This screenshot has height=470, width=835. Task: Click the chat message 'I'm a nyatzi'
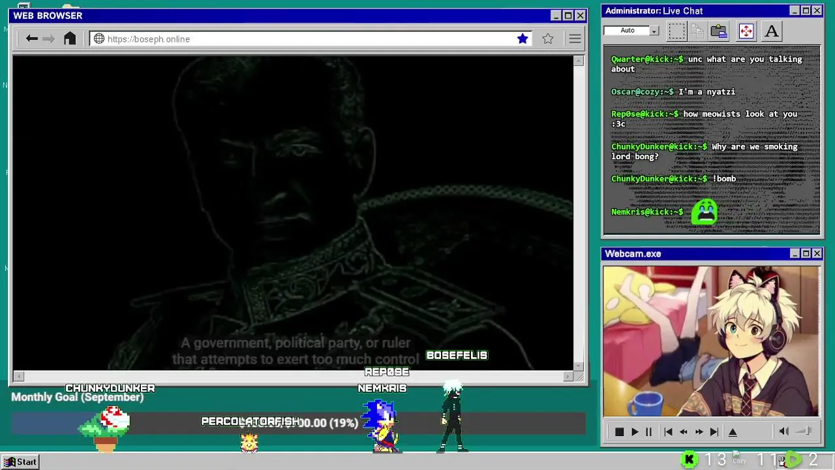pos(706,92)
